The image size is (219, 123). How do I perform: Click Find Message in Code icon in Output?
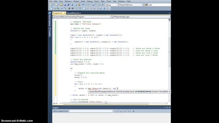pyautogui.click(x=116, y=111)
